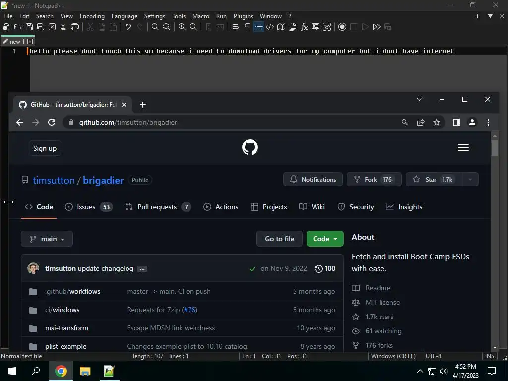The height and width of the screenshot is (381, 508).
Task: Star the brigadier repository
Action: [434, 179]
